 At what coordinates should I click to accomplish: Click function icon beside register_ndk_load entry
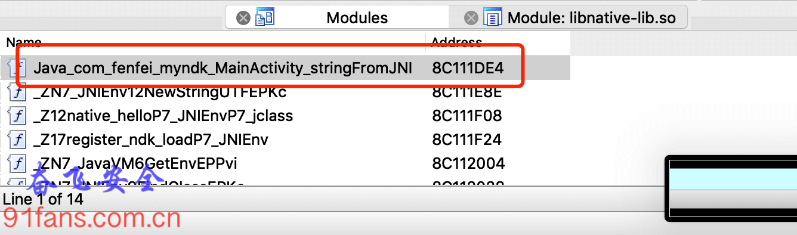(x=18, y=140)
